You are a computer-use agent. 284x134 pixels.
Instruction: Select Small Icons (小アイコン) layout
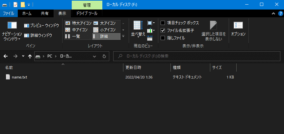click(x=105, y=30)
